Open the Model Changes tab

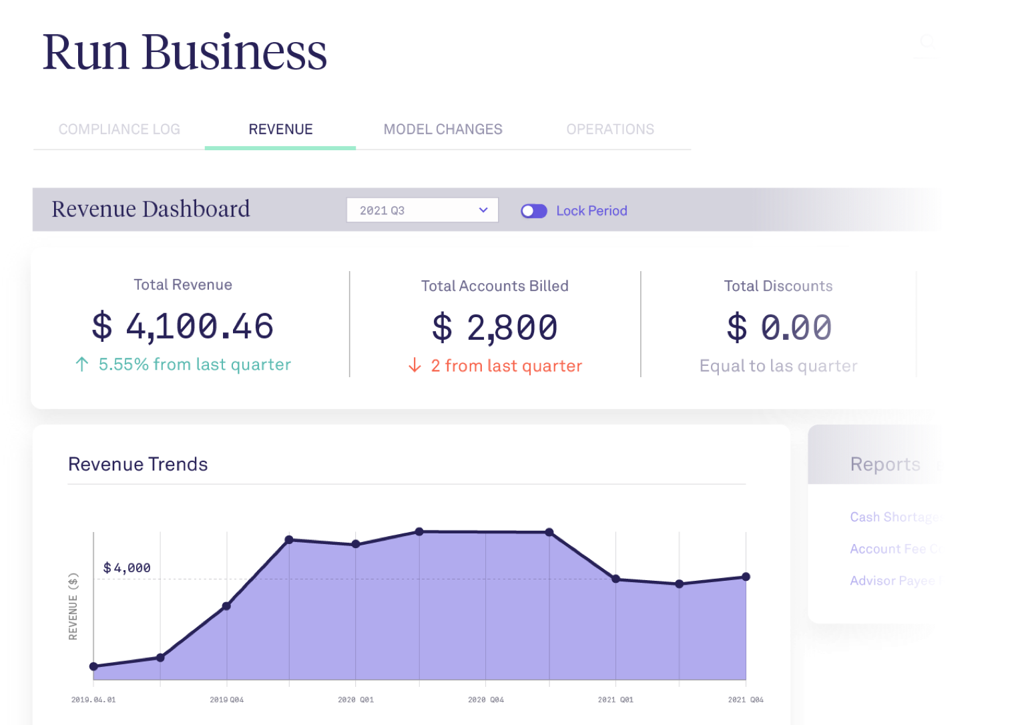[x=443, y=130]
